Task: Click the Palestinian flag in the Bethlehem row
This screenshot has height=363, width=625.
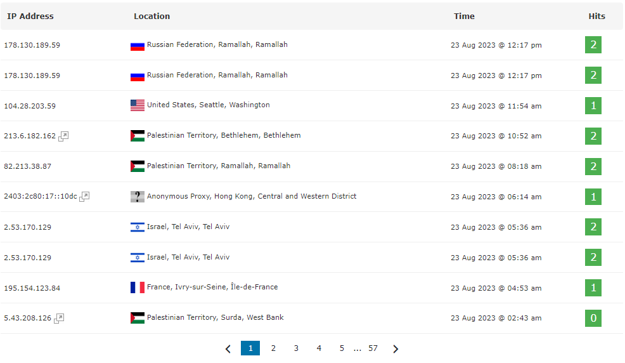Action: (x=138, y=136)
